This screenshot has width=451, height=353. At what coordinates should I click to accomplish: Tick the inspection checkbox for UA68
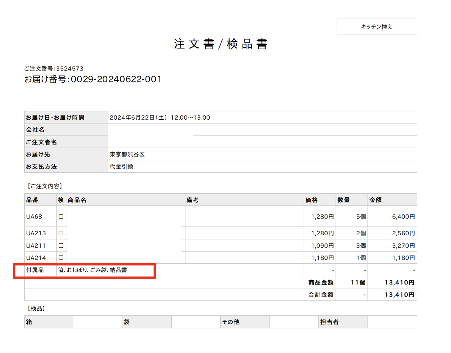[61, 217]
